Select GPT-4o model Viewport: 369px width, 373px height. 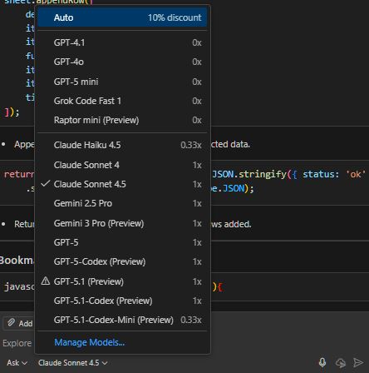pos(122,62)
